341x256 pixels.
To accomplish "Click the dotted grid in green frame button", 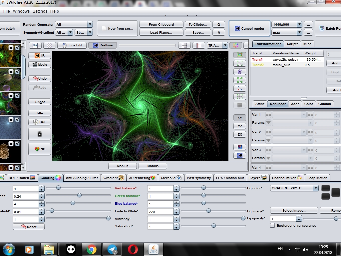I will coord(240,97).
